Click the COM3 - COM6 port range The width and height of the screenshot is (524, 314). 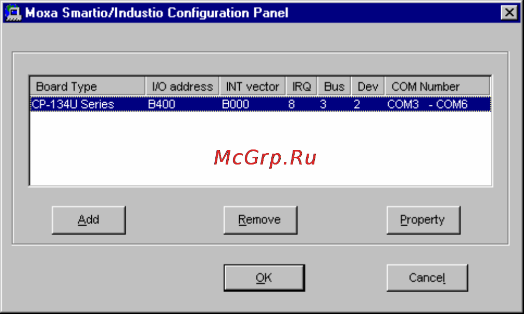[x=427, y=104]
